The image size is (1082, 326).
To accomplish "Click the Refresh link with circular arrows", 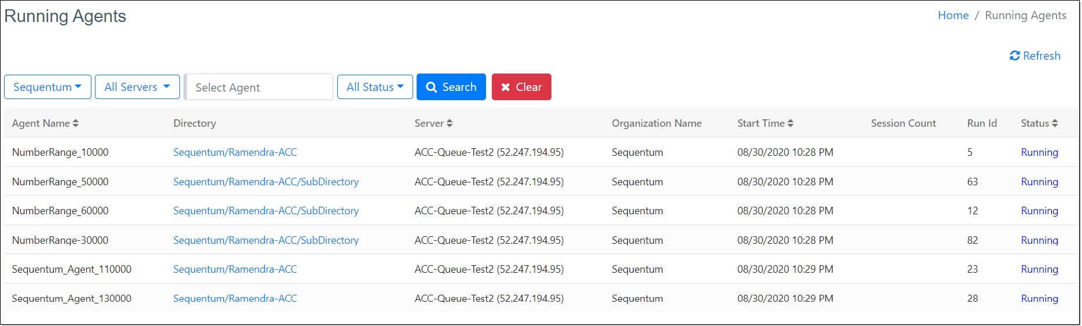I will coord(1035,56).
